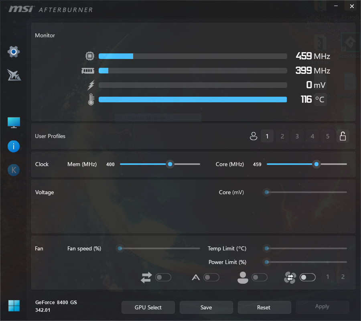The image size is (361, 321).
Task: Click the Core (MHz) clock slider handle
Action: pyautogui.click(x=316, y=164)
